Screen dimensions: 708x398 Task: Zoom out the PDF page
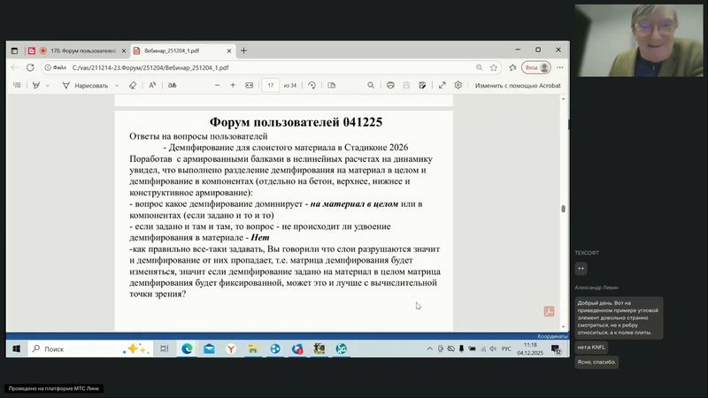point(217,85)
